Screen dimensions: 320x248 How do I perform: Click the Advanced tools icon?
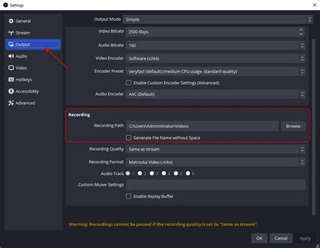pyautogui.click(x=11, y=103)
